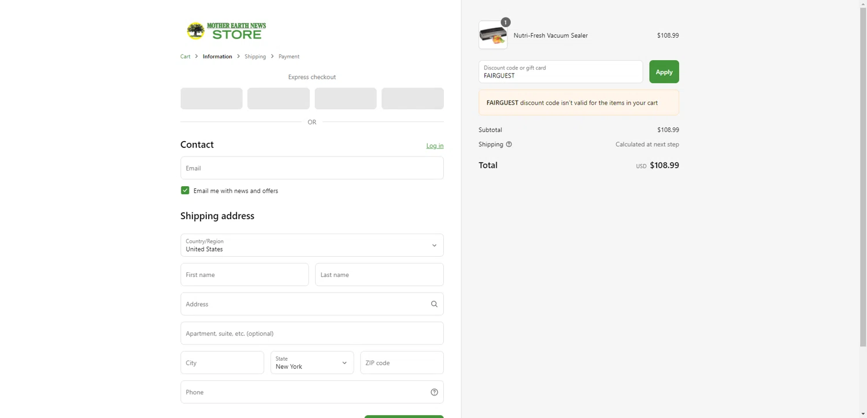Image resolution: width=867 pixels, height=418 pixels.
Task: Select Payment breadcrumb step
Action: tap(289, 57)
